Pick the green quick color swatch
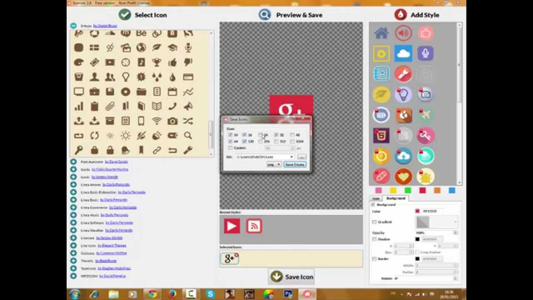 click(408, 190)
